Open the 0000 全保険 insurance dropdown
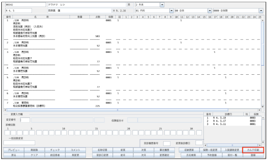 pos(261,10)
